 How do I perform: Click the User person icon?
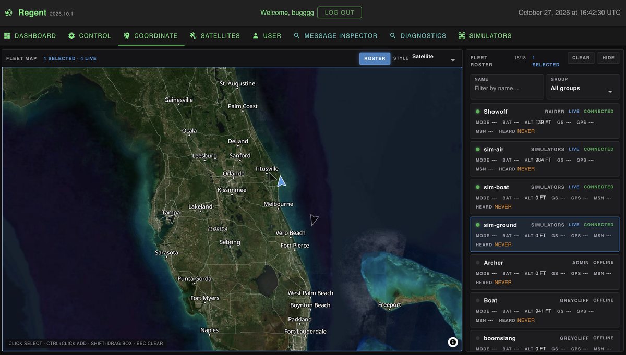click(x=256, y=36)
